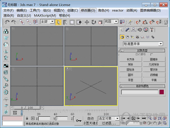
Task: Open the Select by Name list icon
Action: [x=65, y=22]
